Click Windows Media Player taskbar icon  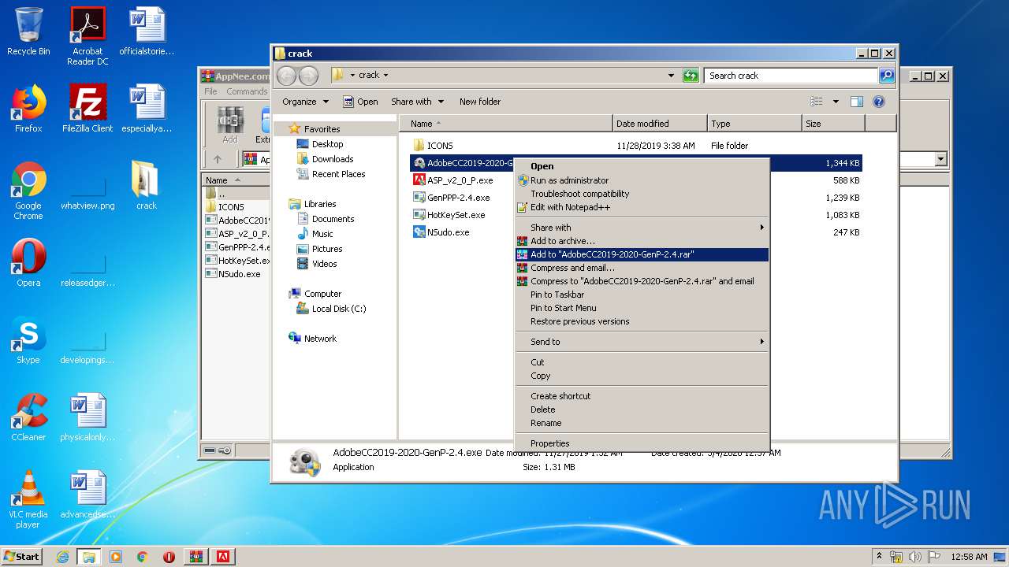116,557
